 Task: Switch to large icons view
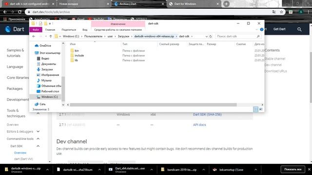tap(261, 109)
